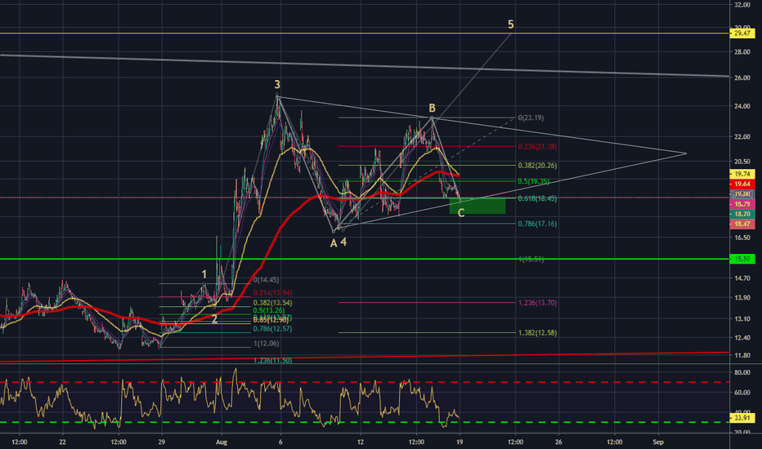Image resolution: width=762 pixels, height=449 pixels.
Task: Click the wave 3 peak label
Action: coord(277,84)
